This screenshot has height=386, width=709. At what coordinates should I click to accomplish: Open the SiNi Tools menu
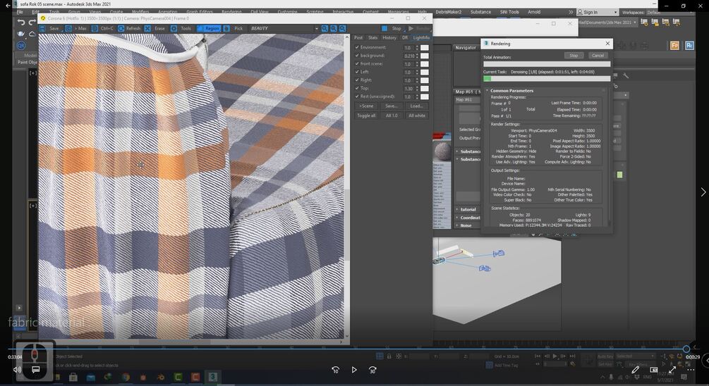tap(509, 12)
